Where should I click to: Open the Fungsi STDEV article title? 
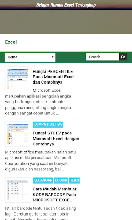[56, 139]
